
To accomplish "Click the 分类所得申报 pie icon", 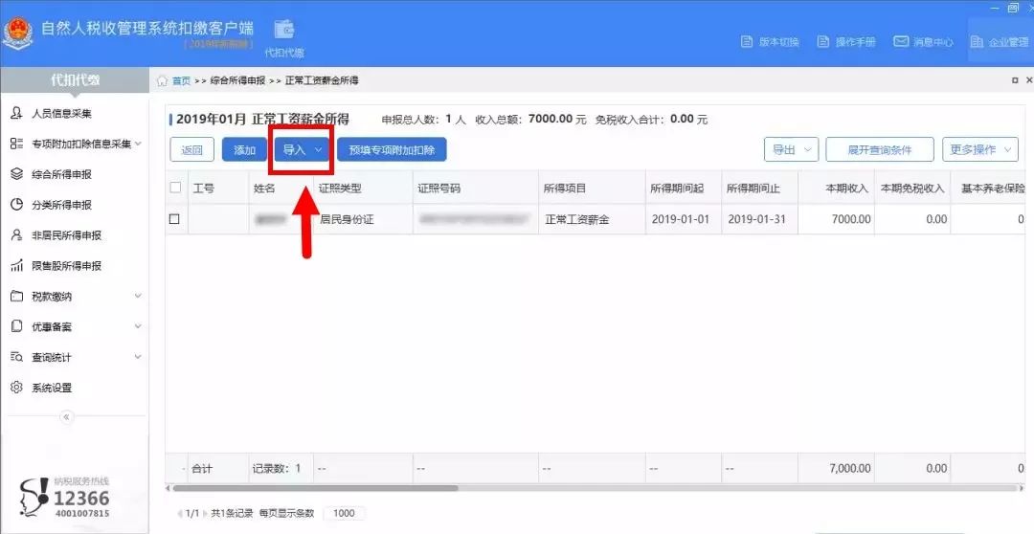I will [17, 205].
